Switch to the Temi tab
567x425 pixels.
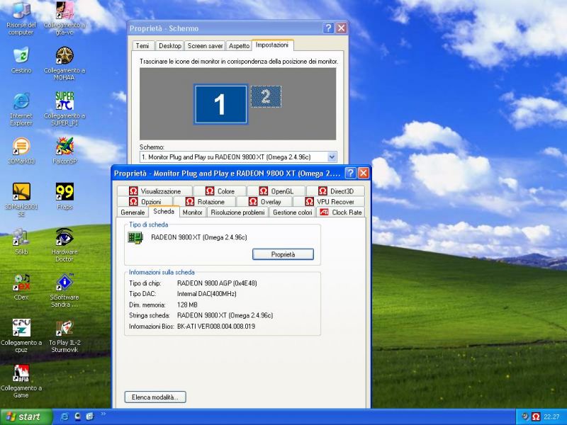142,46
